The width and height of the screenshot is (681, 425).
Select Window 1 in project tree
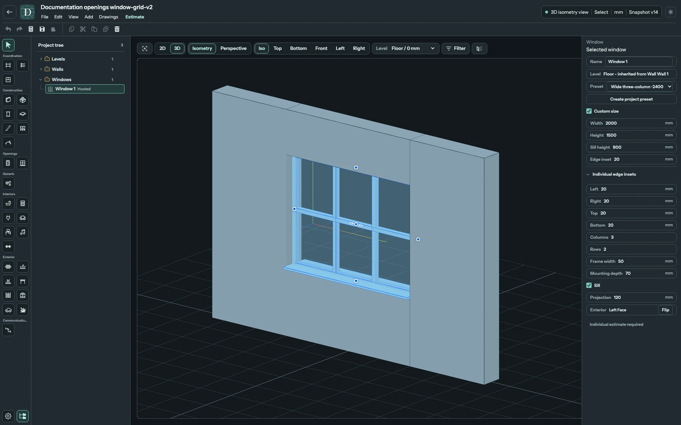85,89
